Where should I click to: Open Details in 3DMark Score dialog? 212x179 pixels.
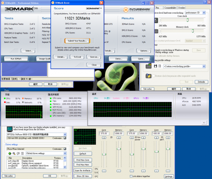61,57
